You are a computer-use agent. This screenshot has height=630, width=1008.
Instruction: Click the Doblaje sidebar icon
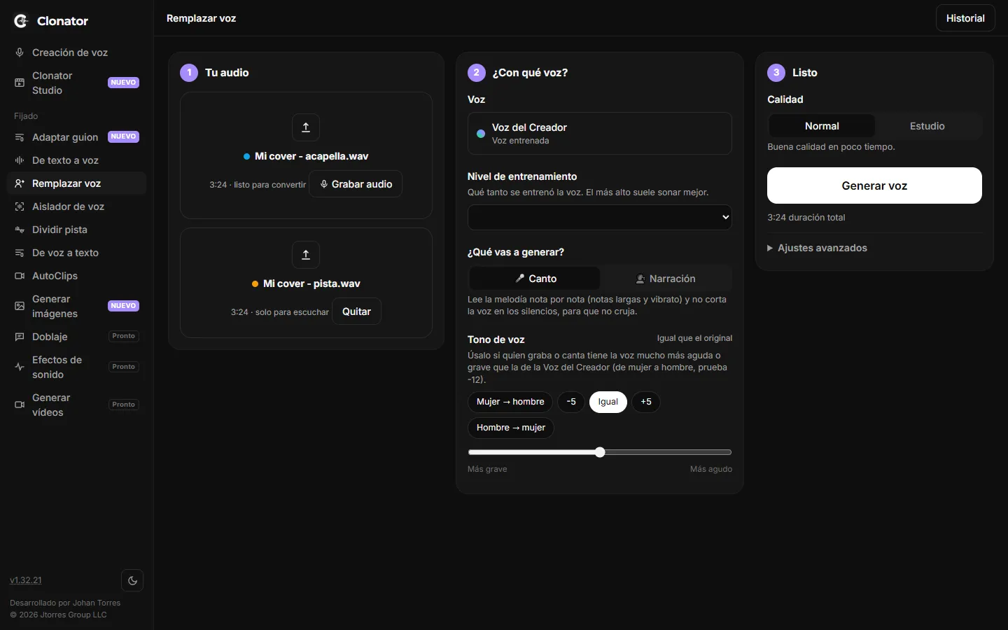(20, 337)
